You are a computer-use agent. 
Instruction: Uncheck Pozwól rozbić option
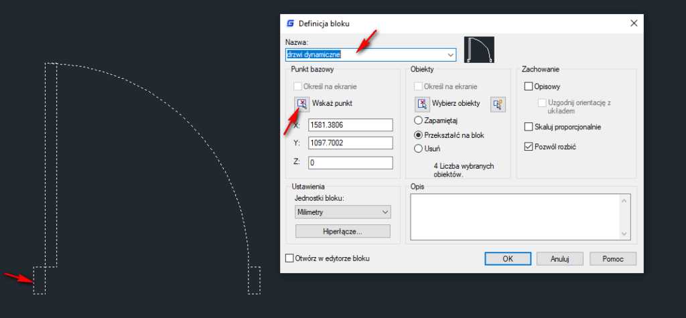529,147
